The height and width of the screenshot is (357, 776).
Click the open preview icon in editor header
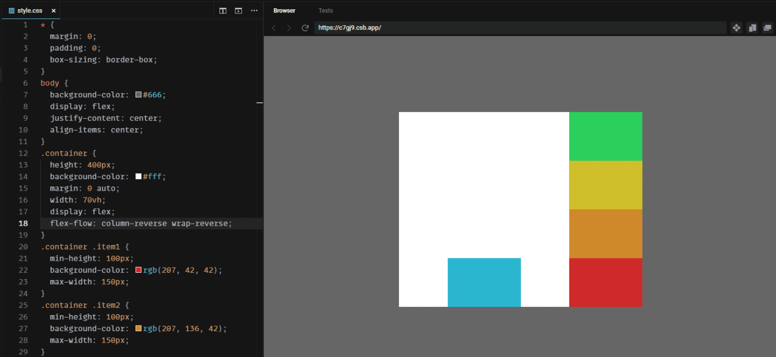tap(238, 10)
